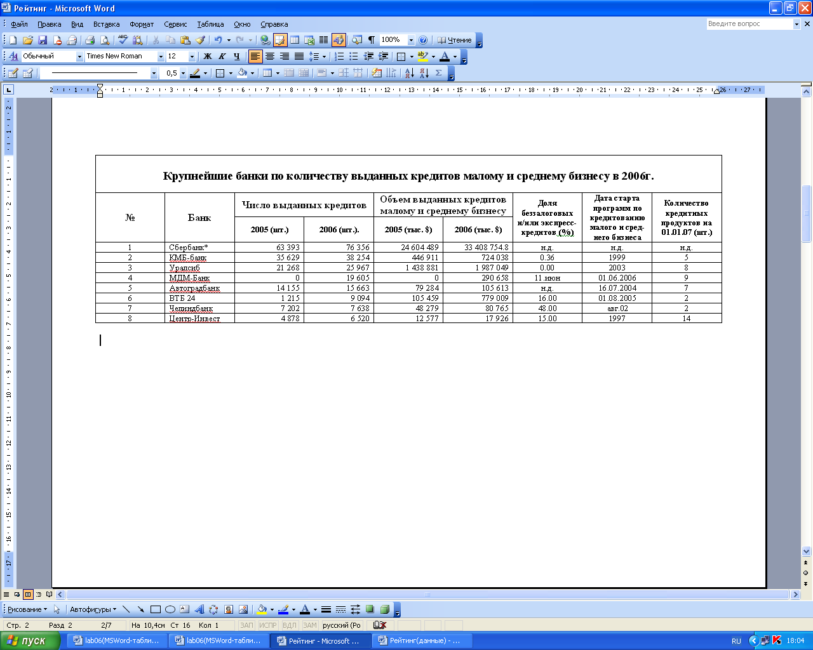Viewport: 813px width, 650px height.
Task: Open a file with the folder icon
Action: click(27, 40)
